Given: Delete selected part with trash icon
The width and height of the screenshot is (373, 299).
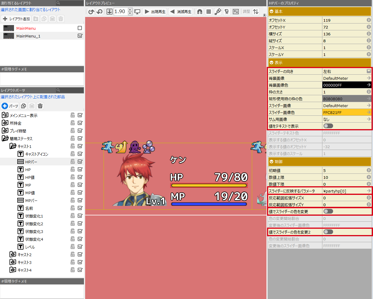Looking at the screenshot, I should tap(40, 106).
